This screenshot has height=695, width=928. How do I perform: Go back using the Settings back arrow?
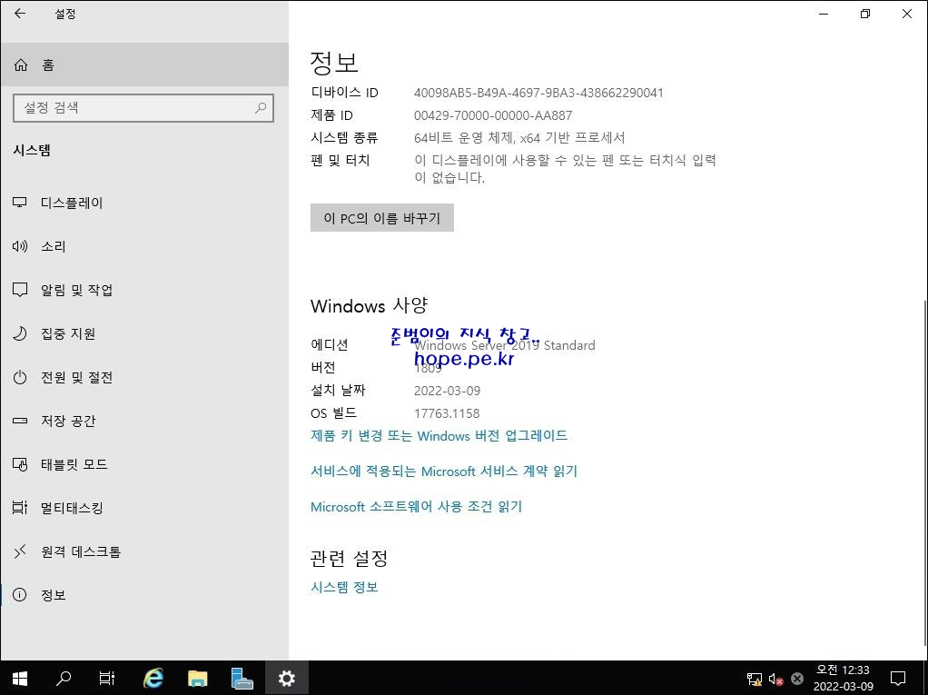coord(20,14)
